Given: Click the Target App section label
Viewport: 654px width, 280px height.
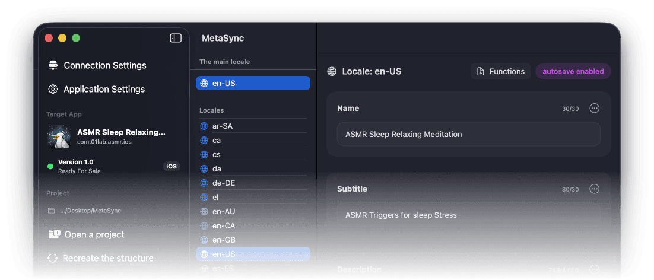Looking at the screenshot, I should (x=64, y=114).
